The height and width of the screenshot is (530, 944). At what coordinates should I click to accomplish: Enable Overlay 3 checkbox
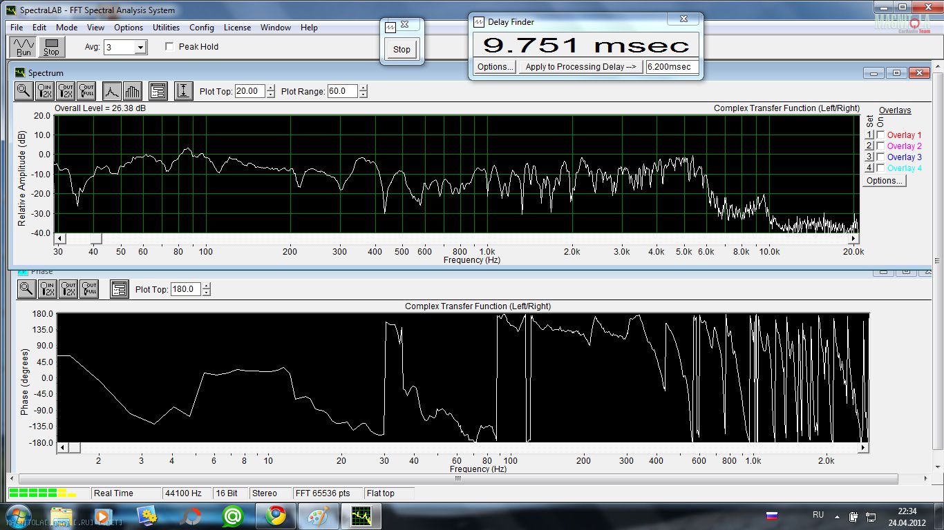click(880, 157)
